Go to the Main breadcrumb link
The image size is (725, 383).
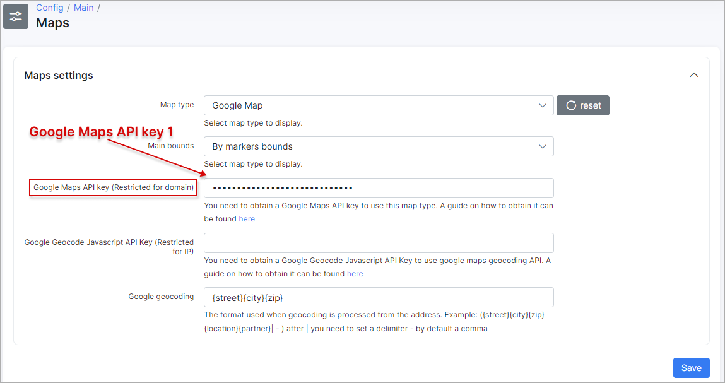(x=83, y=8)
